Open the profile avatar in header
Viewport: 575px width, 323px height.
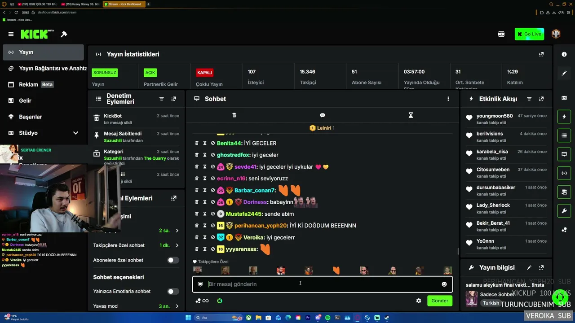pos(556,34)
